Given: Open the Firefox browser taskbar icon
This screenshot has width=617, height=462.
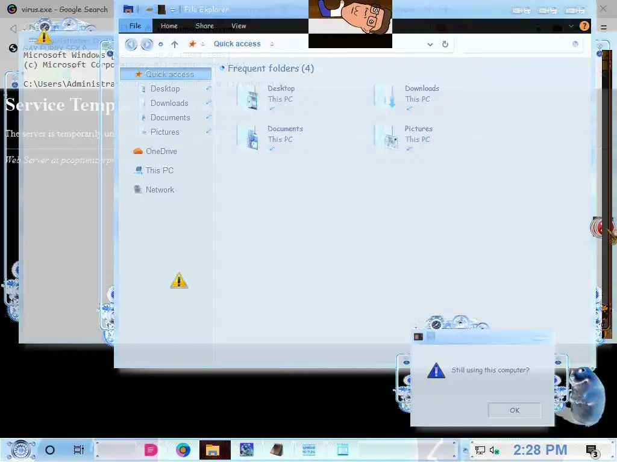Looking at the screenshot, I should (x=183, y=450).
